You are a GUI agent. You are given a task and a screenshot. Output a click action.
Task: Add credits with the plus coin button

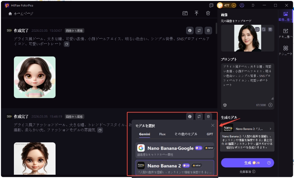pos(233,5)
